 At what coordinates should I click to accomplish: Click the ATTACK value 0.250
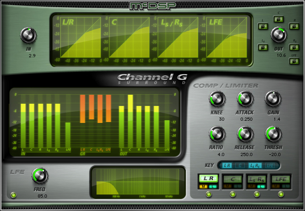[x=247, y=119]
